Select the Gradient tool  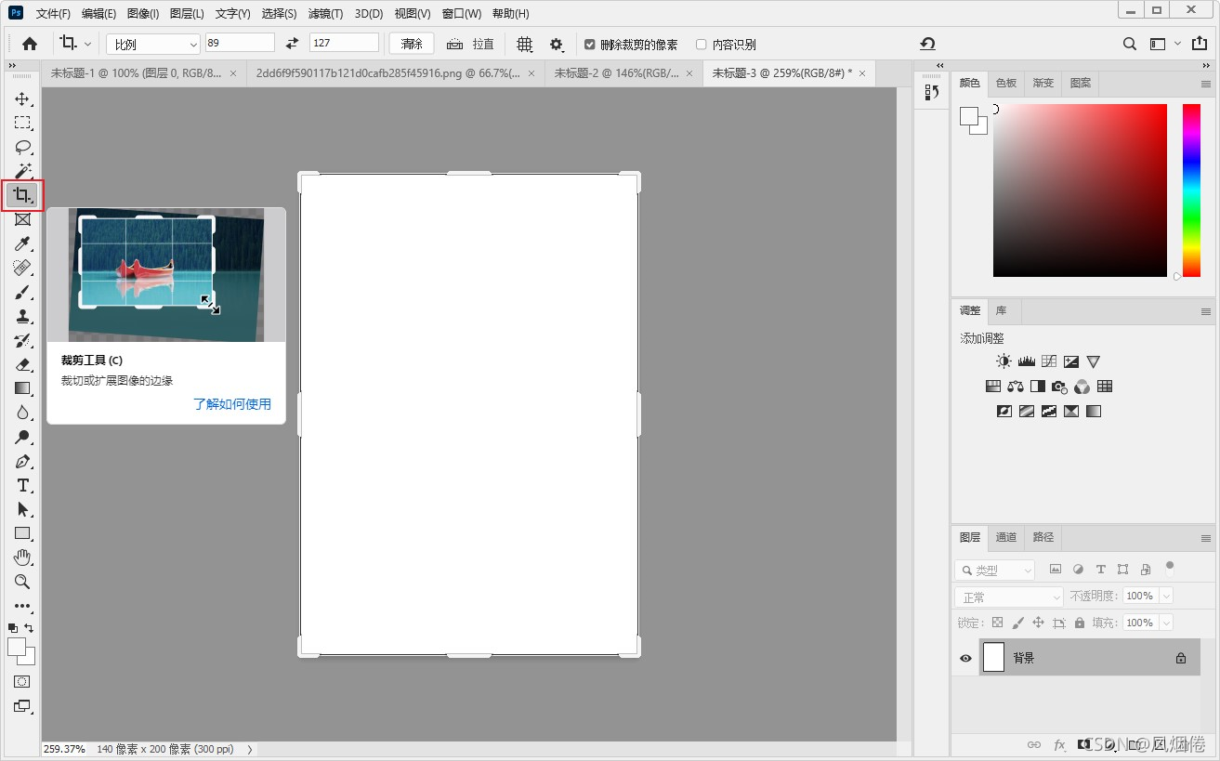[22, 388]
